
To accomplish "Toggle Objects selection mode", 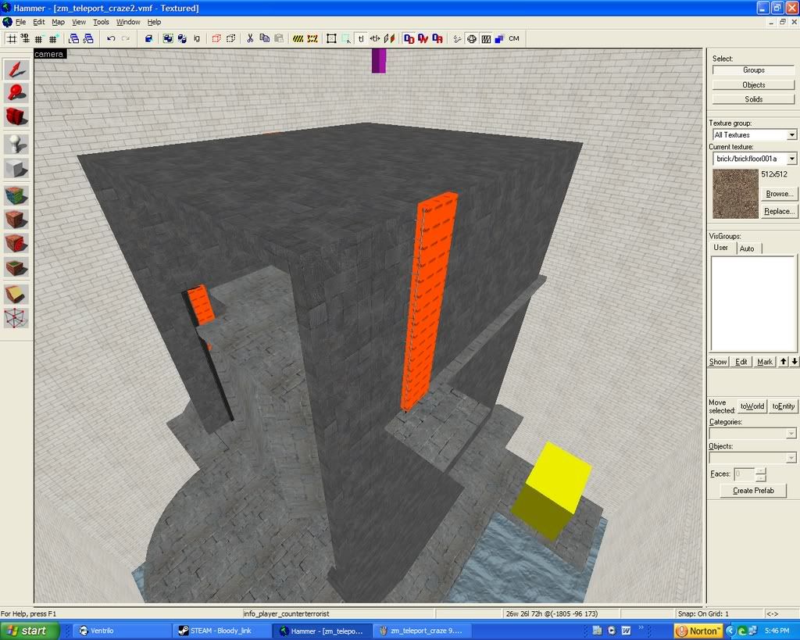I will [x=753, y=84].
